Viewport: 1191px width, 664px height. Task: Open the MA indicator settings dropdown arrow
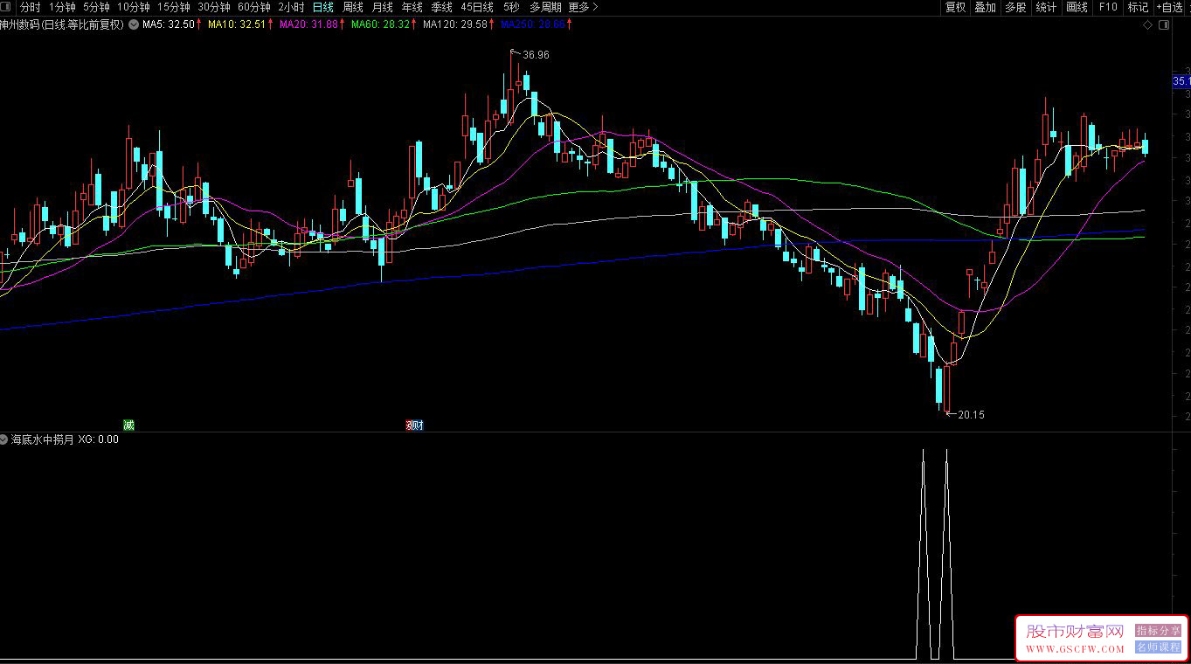133,25
